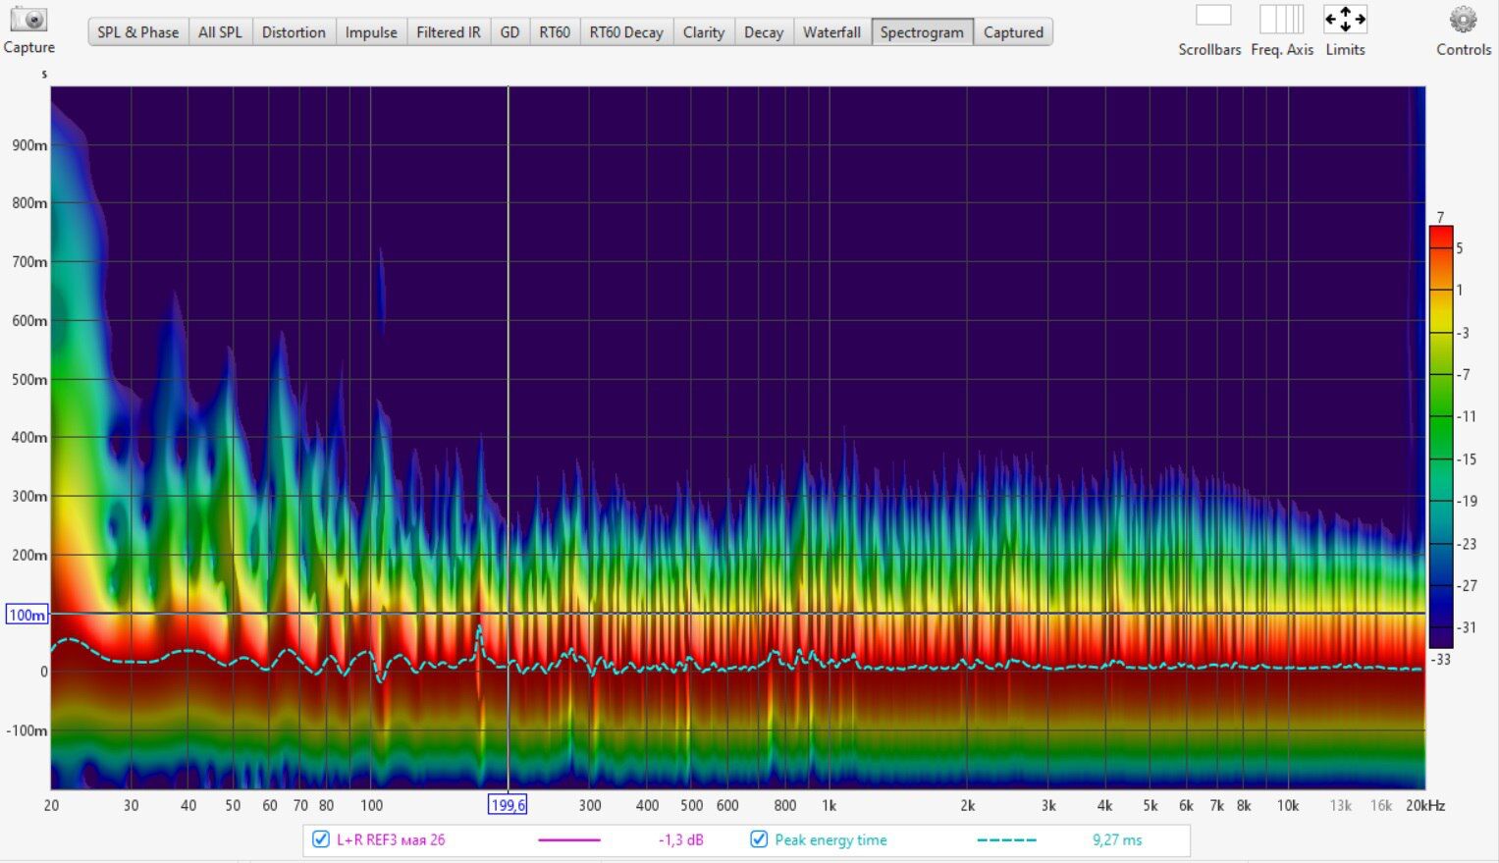This screenshot has width=1499, height=863.
Task: Click the Capture camera icon
Action: click(28, 21)
